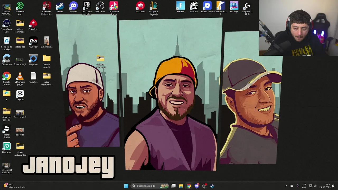The height and width of the screenshot is (190, 338).
Task: Select the Fortnite desktop icon
Action: coord(180,7)
